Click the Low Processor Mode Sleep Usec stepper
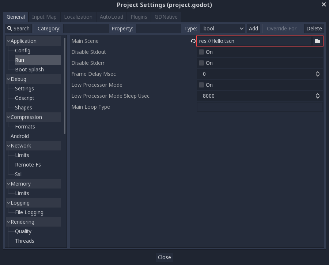329x265 pixels. pos(317,96)
